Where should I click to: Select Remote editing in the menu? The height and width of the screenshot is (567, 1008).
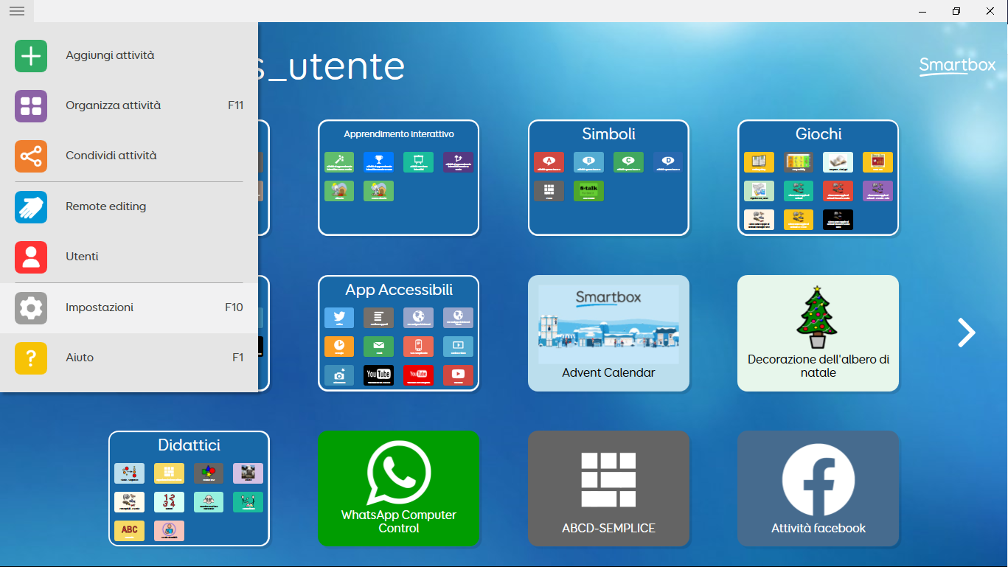(x=129, y=206)
